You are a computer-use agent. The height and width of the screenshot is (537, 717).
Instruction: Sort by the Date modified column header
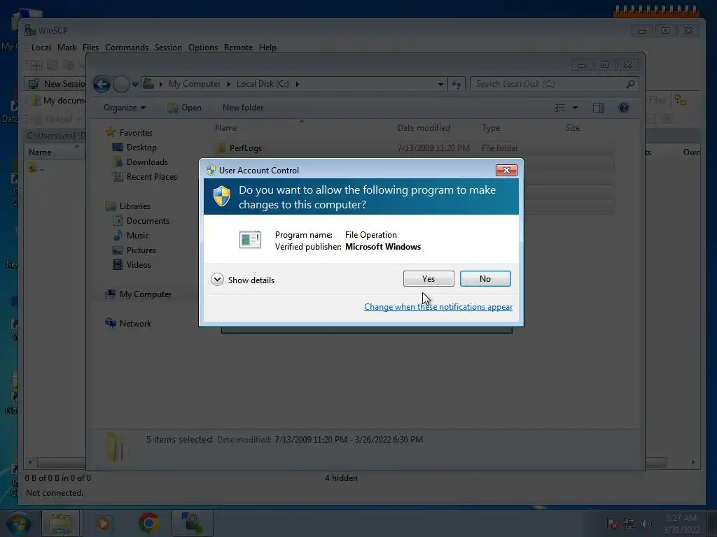click(x=424, y=128)
